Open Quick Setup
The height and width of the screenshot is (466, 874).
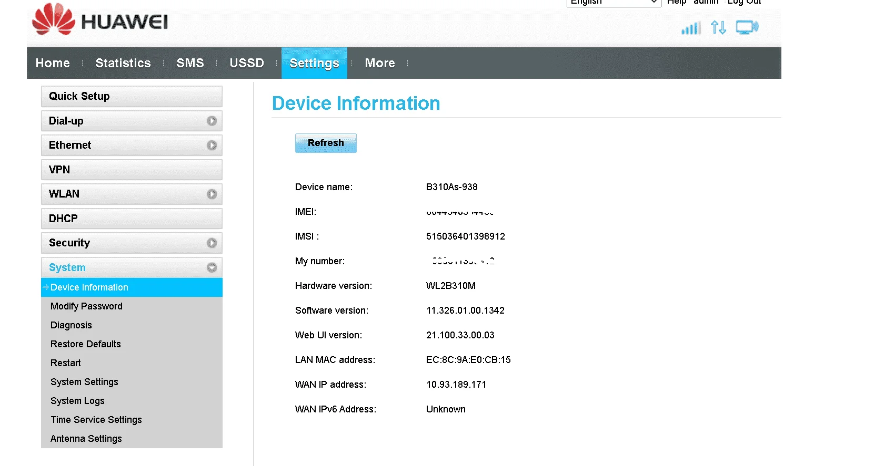point(132,96)
